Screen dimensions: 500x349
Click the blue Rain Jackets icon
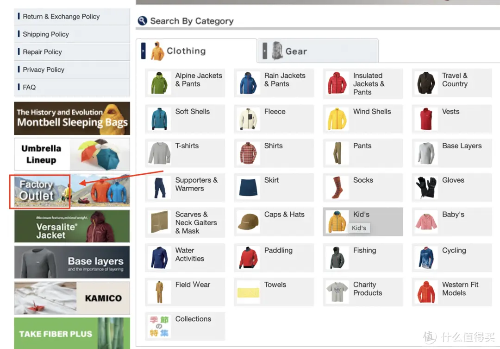click(248, 83)
